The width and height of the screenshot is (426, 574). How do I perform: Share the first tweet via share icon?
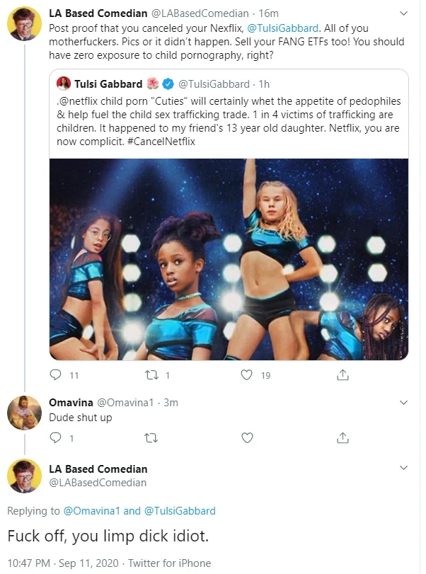click(342, 374)
